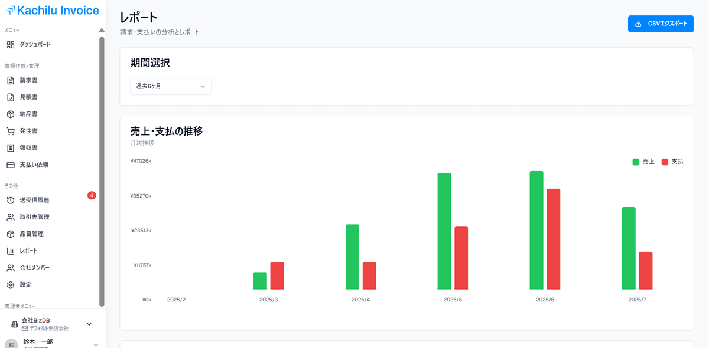This screenshot has height=348, width=709.
Task: Open the 過去6ヶ月 period dropdown
Action: 171,87
